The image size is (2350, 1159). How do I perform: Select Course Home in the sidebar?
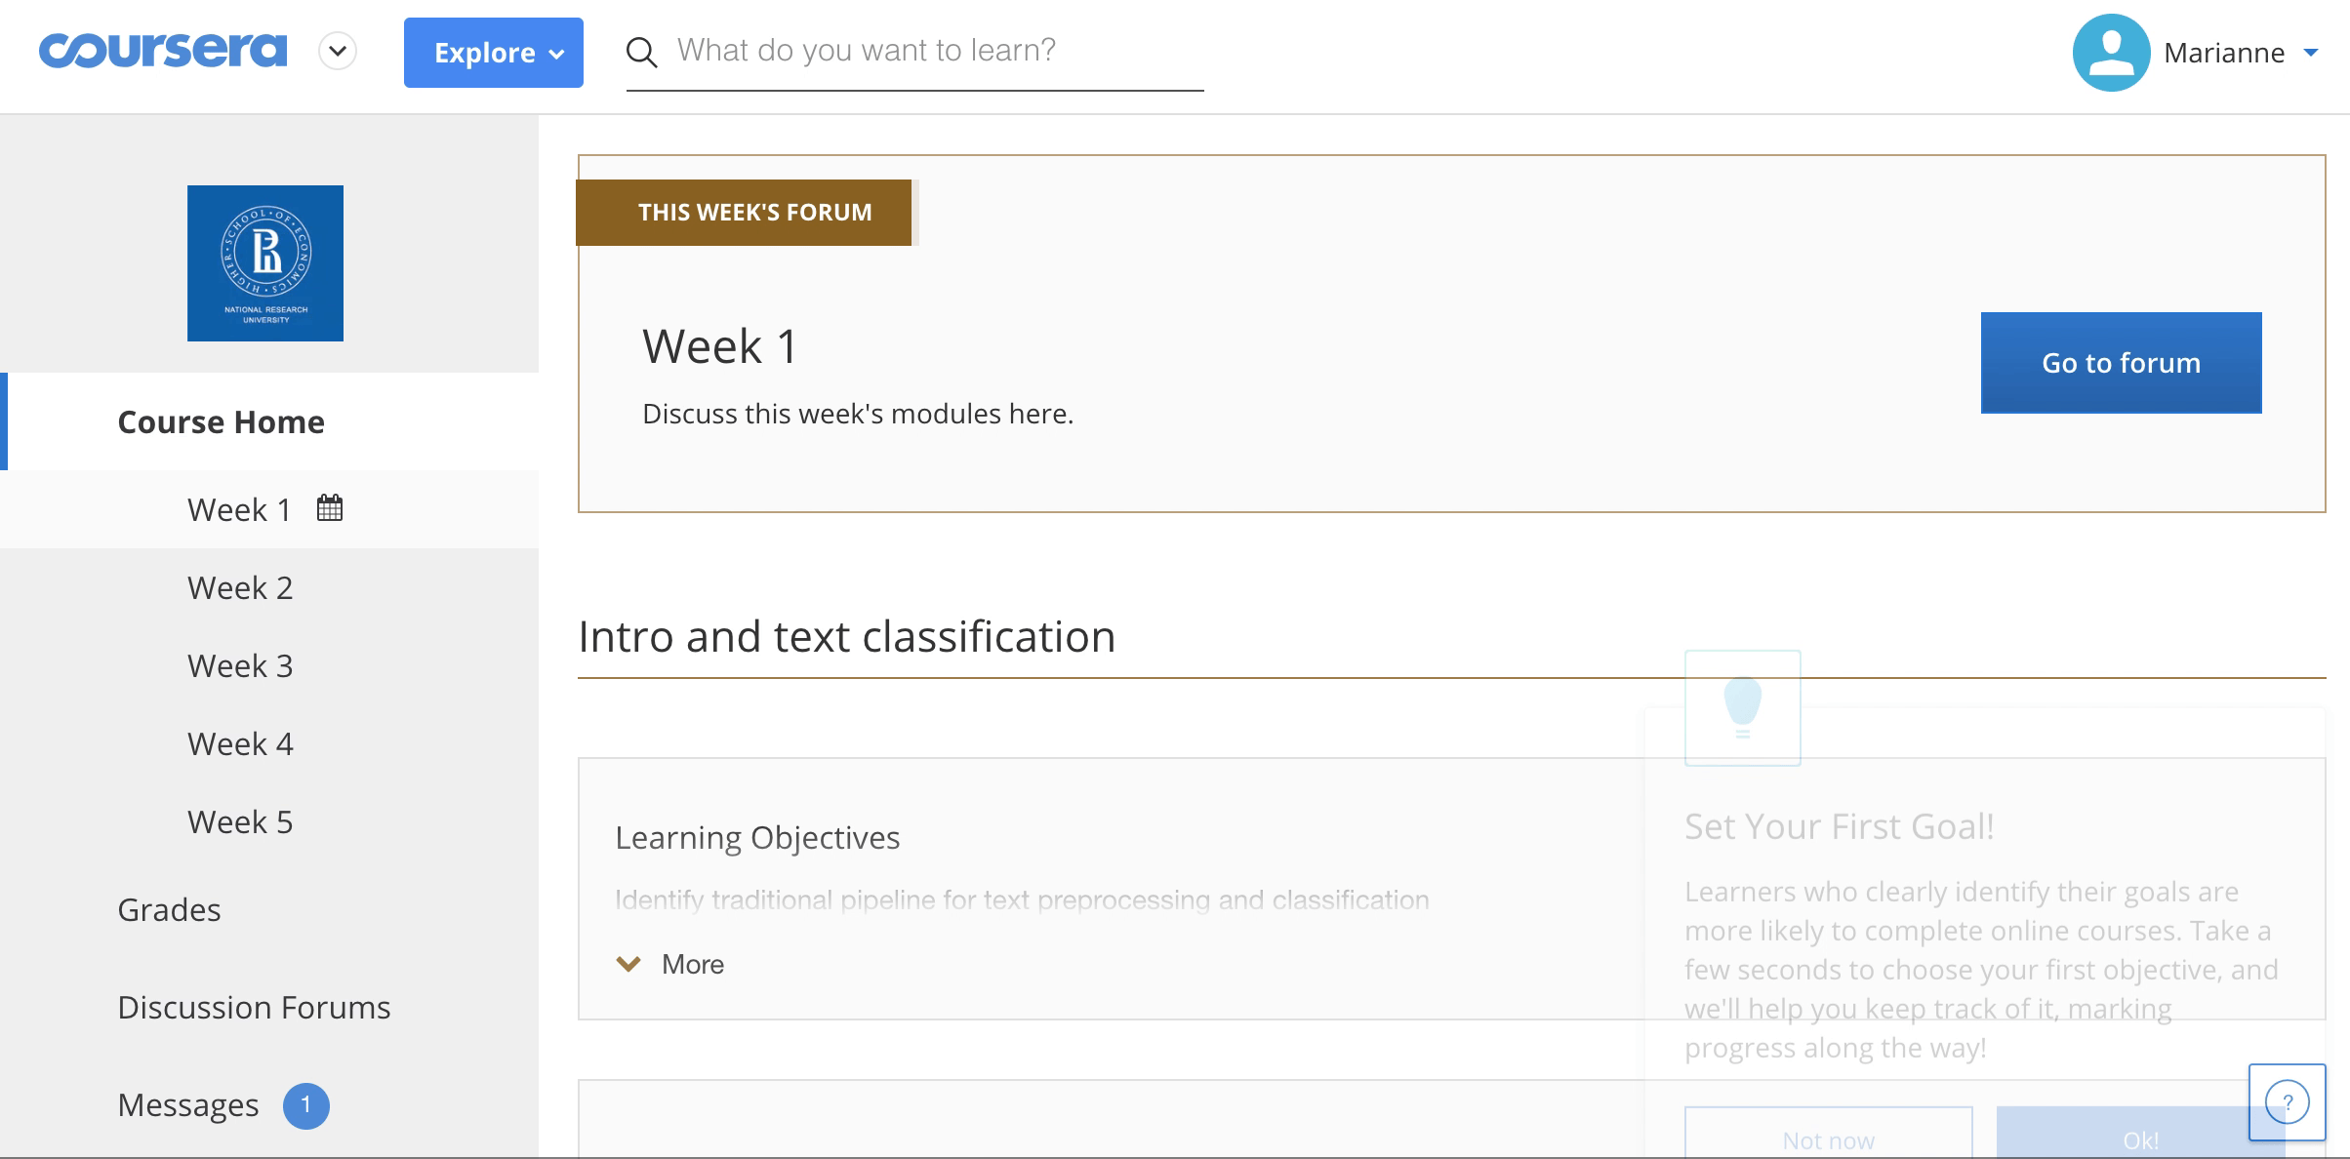click(222, 421)
